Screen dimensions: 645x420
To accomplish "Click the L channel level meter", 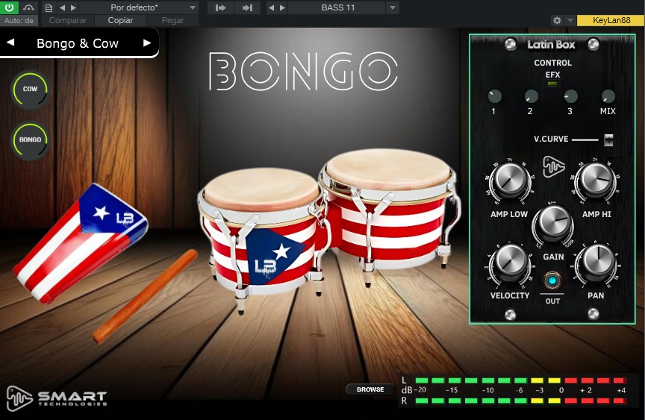I will [521, 380].
